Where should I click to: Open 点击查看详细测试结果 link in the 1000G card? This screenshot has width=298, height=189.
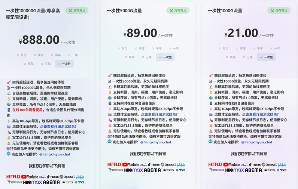pos(260,114)
